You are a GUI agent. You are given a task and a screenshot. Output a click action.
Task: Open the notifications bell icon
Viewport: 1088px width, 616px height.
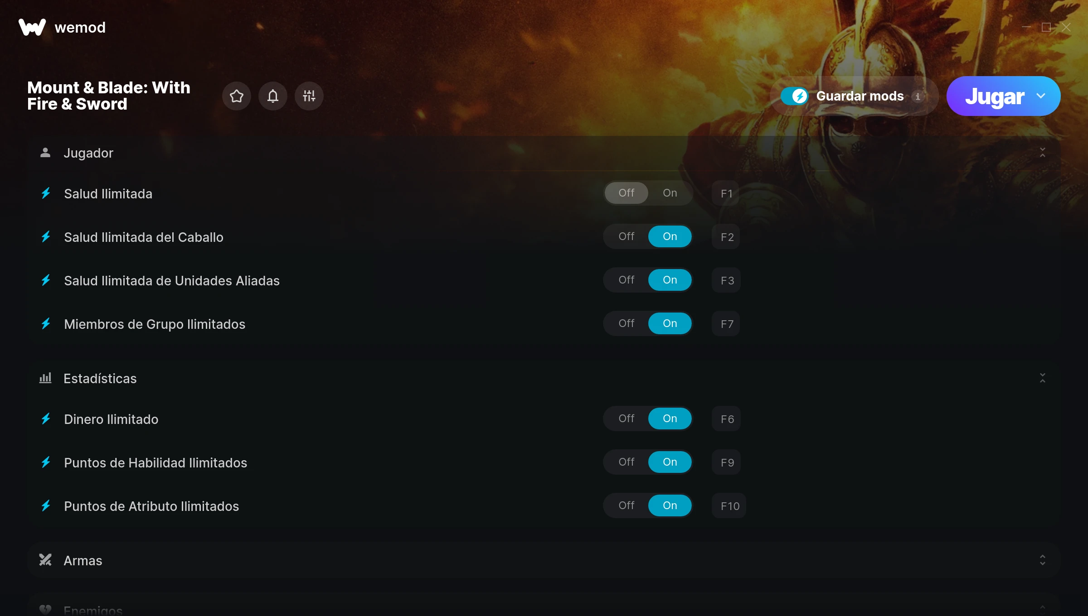coord(273,96)
